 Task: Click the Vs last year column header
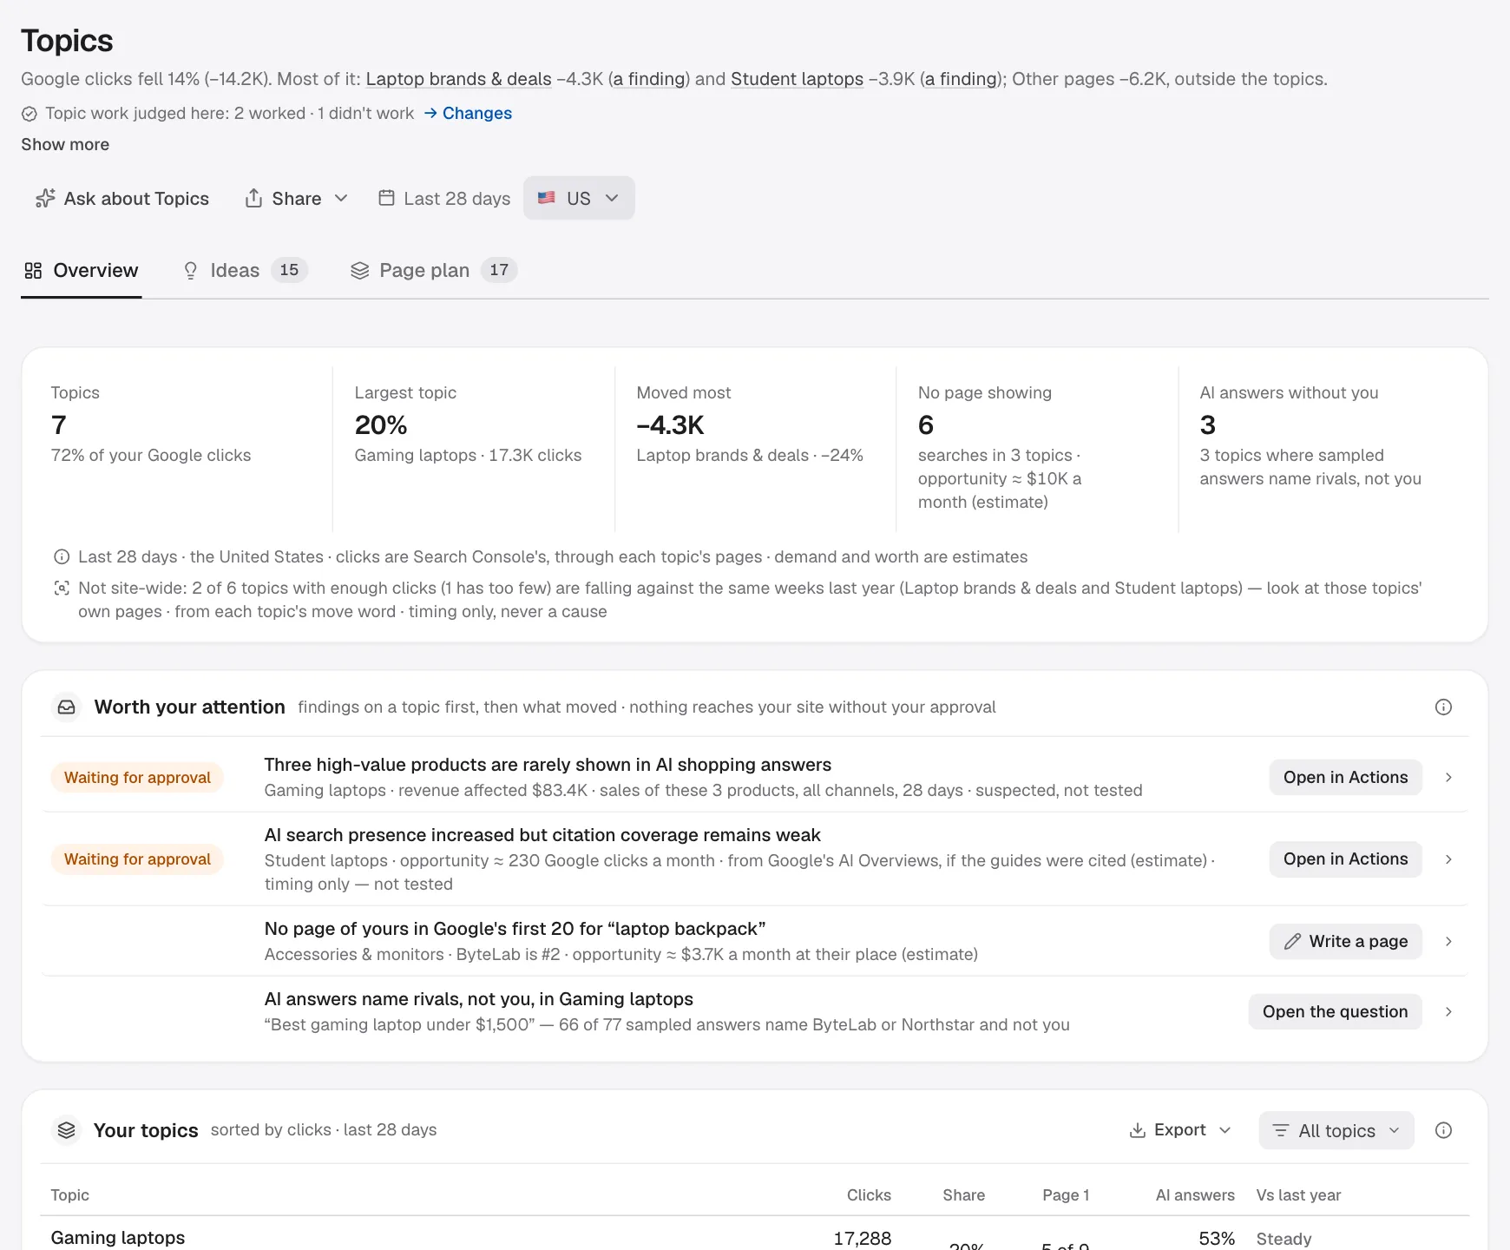[x=1298, y=1195]
